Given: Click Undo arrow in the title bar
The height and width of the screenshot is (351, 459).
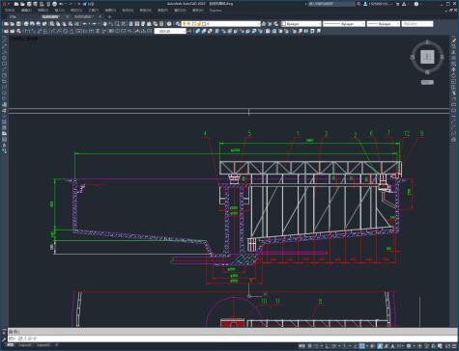Looking at the screenshot, I should (61, 4).
